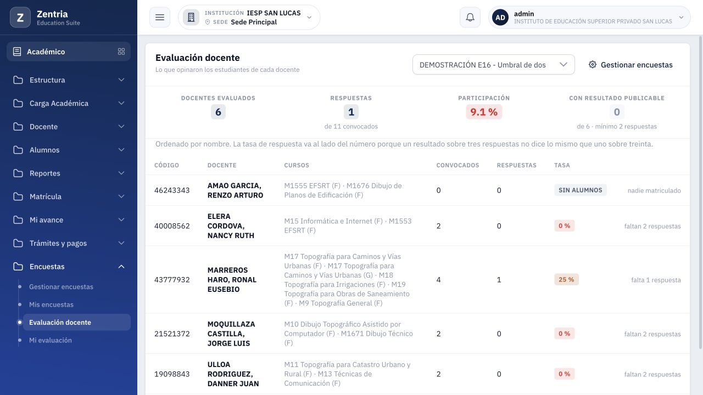Open the notifications bell
Screen dimensions: 703x395
coord(470,18)
